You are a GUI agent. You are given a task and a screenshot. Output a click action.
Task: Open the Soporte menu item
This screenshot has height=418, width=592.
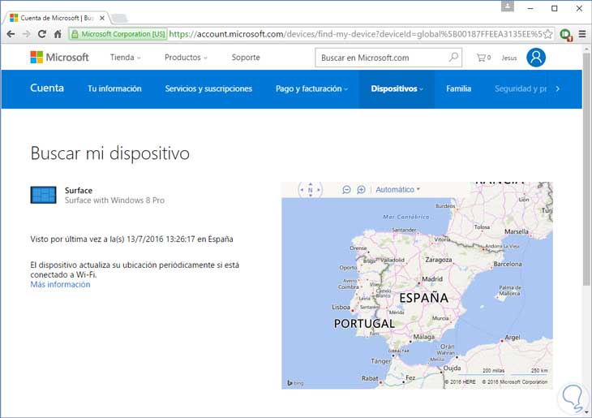point(246,58)
